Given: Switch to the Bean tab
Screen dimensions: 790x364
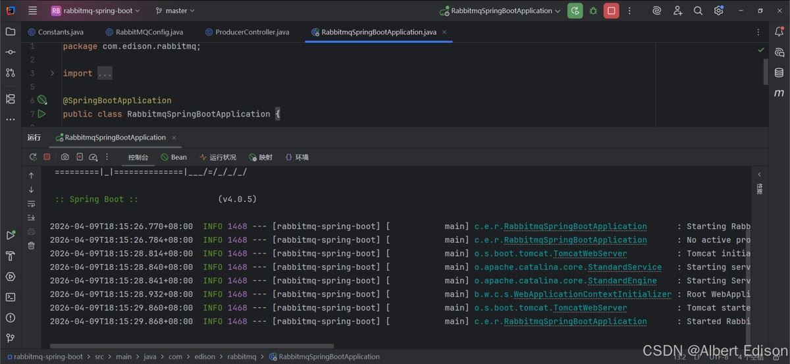Looking at the screenshot, I should pos(174,157).
